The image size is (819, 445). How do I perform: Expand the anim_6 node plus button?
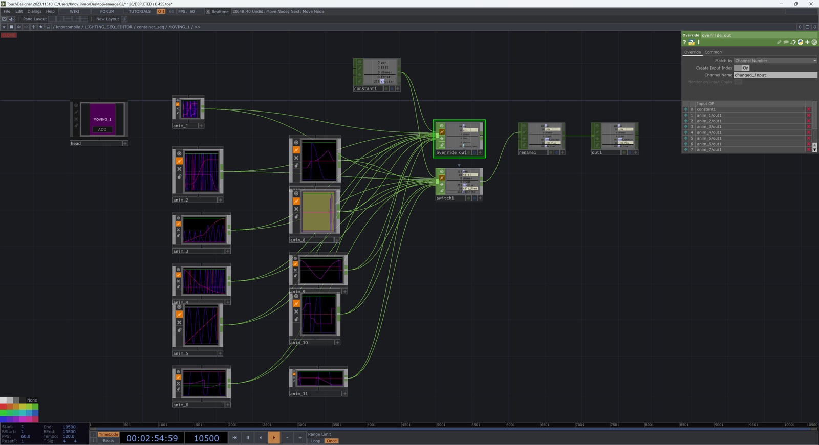coord(228,405)
